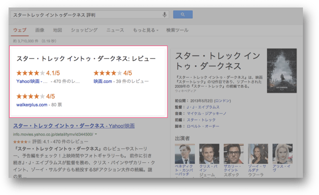Image resolution: width=319 pixels, height=195 pixels.
Task: Open 検索ツール menu
Action: [x=177, y=30]
